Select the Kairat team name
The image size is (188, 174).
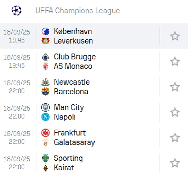64,168
